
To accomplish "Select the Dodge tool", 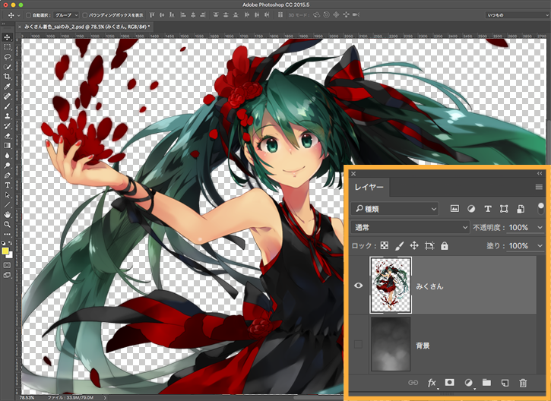I will (7, 165).
